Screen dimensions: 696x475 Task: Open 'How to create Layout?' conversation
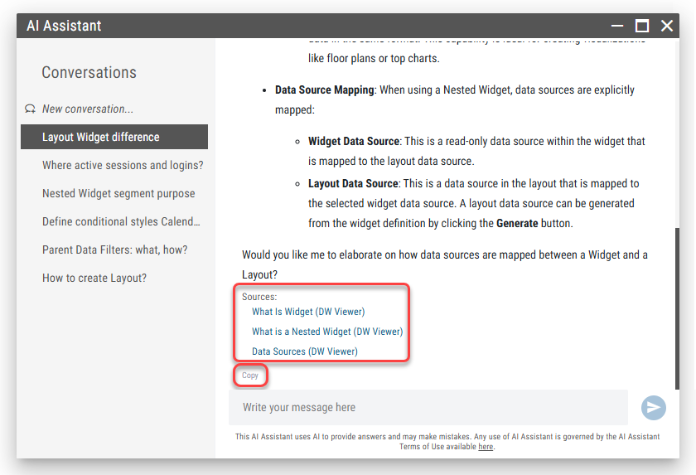click(94, 278)
